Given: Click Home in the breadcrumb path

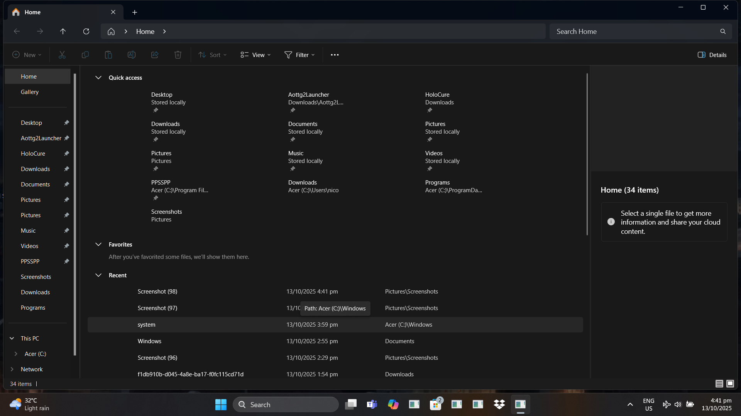Looking at the screenshot, I should (145, 32).
